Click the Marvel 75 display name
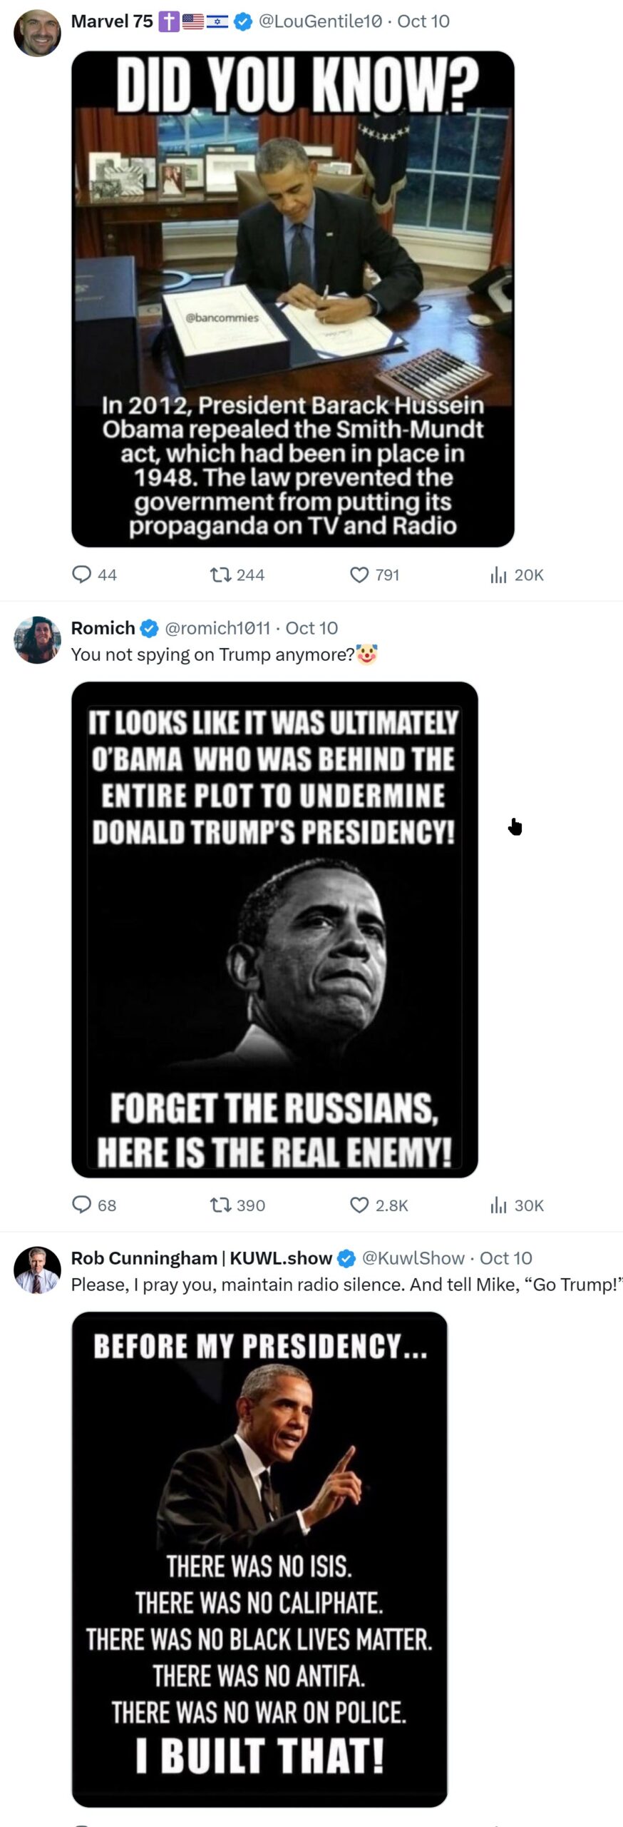 [x=112, y=21]
